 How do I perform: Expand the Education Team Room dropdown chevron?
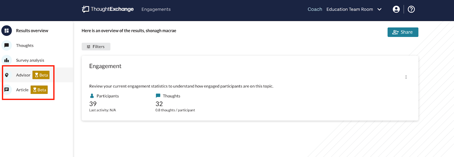[x=379, y=9]
